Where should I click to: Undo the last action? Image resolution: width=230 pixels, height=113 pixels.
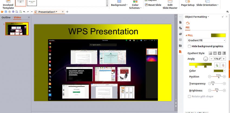click(x=24, y=12)
